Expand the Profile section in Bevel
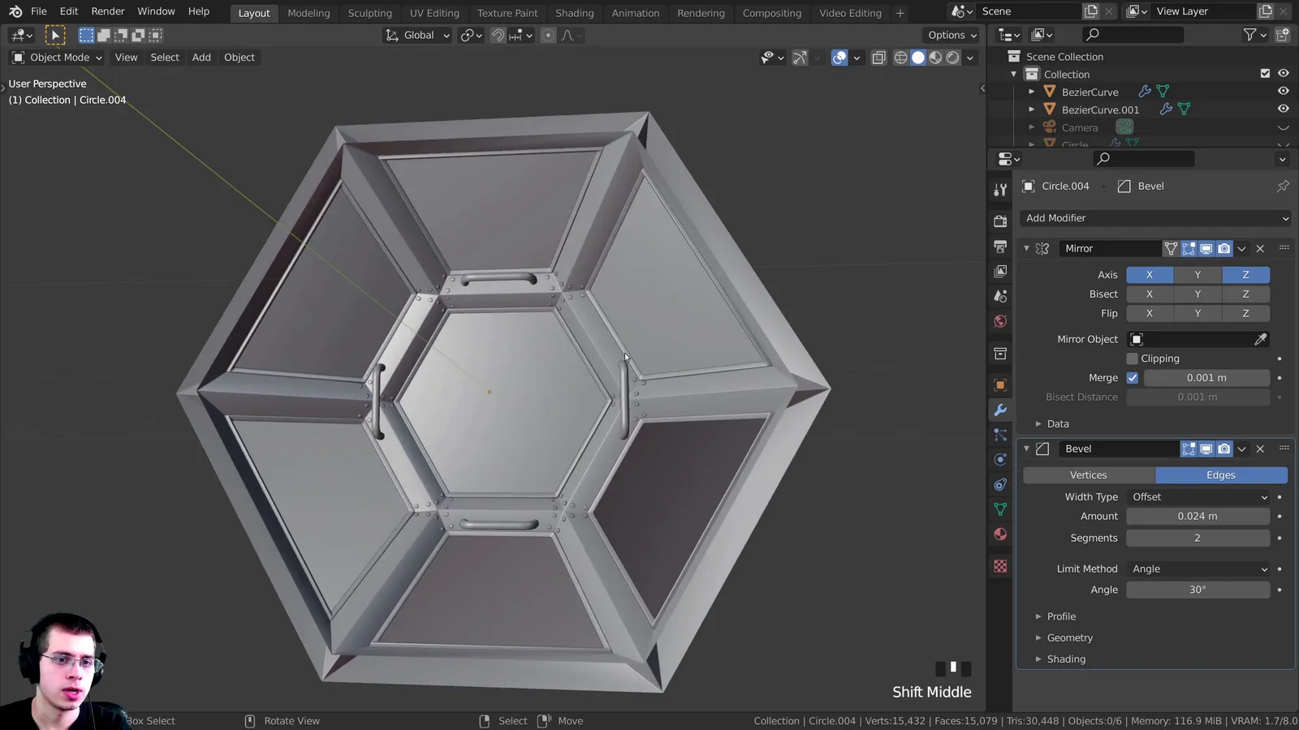 pos(1060,616)
